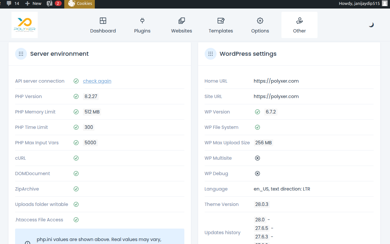Click Server environment grid icon
The height and width of the screenshot is (244, 390).
pyautogui.click(x=21, y=54)
